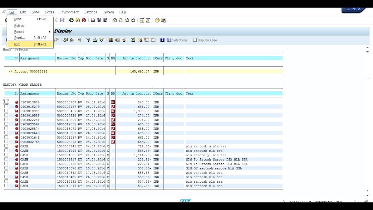
Task: Open the yellow Help question-mark icon
Action: [157, 20]
